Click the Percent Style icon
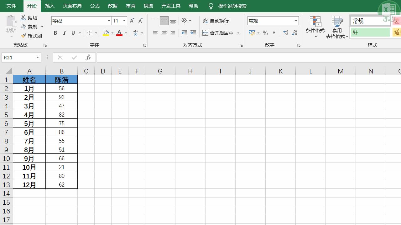401x225 pixels. pos(265,32)
